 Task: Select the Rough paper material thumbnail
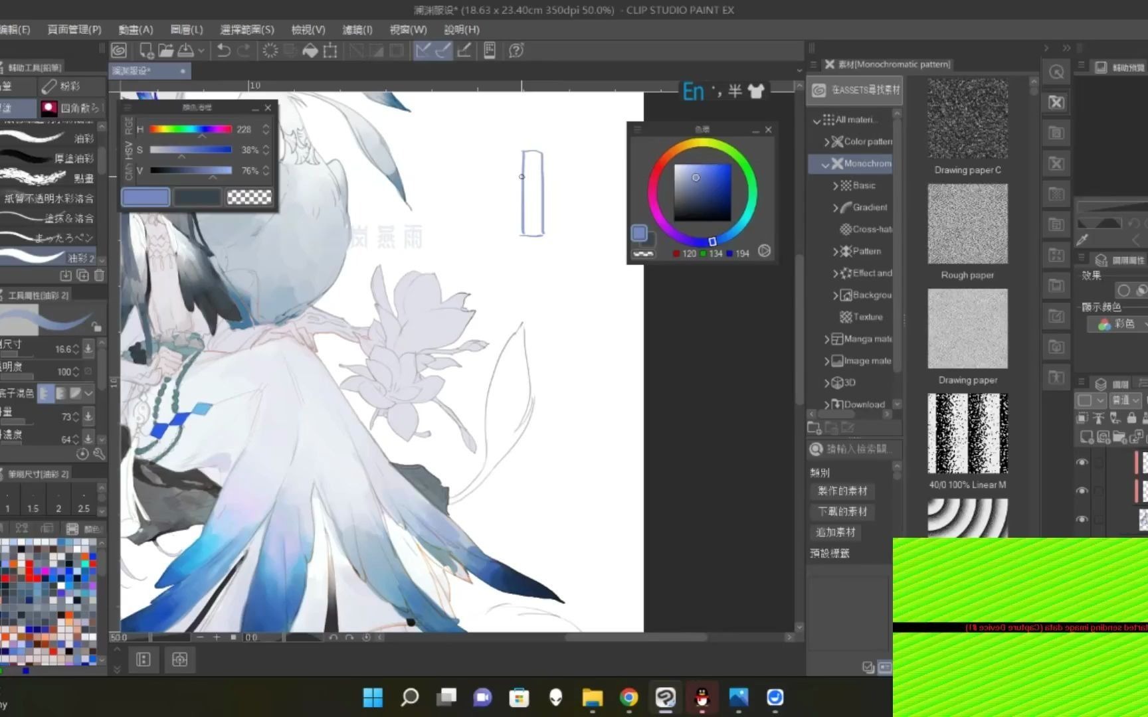(x=968, y=224)
